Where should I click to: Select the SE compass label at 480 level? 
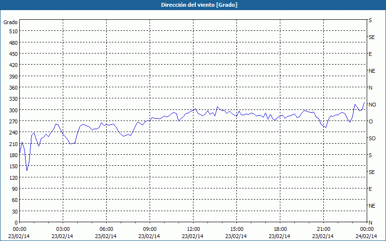click(372, 37)
